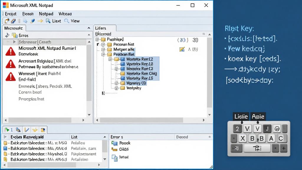Click the blue pen toolbar icon
This screenshot has width=302, height=170.
32,21
